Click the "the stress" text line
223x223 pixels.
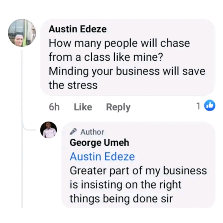point(73,85)
